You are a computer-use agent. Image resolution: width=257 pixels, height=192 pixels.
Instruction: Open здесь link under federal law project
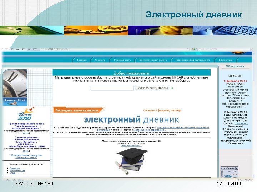click(26, 133)
